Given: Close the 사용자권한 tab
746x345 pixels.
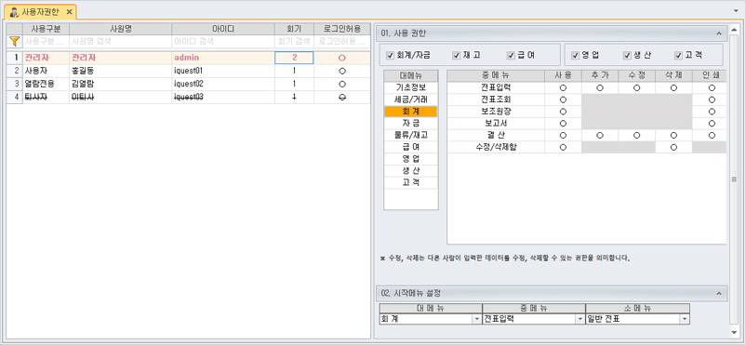Looking at the screenshot, I should (69, 11).
